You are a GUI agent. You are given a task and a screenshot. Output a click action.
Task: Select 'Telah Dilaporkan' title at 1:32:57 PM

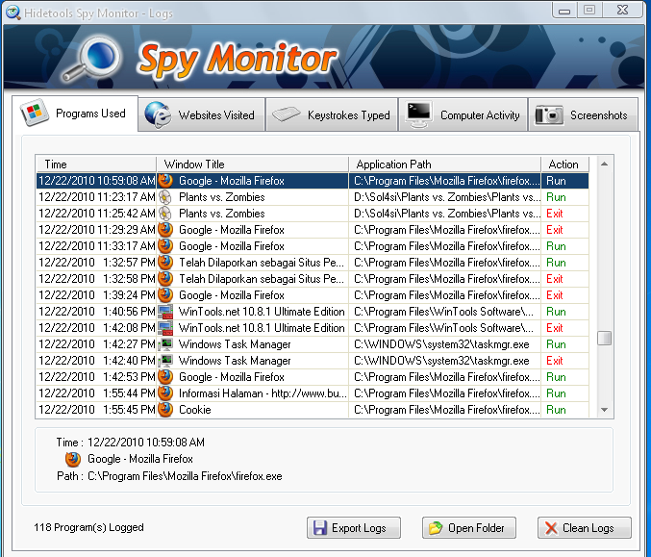(x=262, y=263)
